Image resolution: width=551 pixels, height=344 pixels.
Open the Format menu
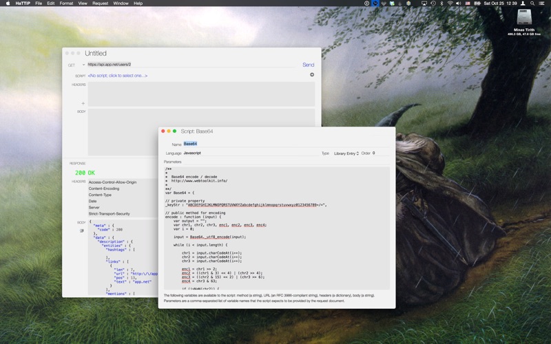(x=66, y=3)
